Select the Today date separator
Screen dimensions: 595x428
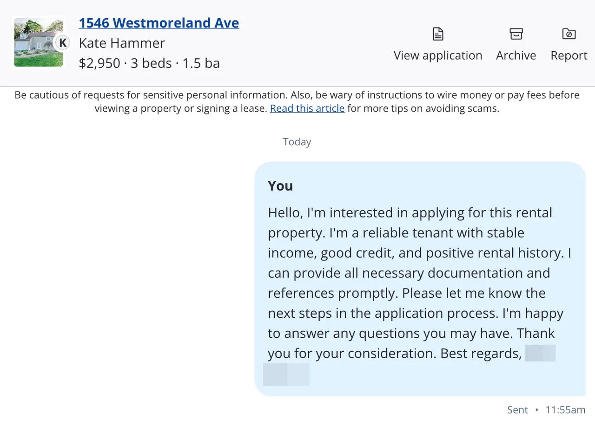coord(297,142)
